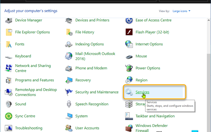Click the Keyboard link text
The width and height of the screenshot is (211, 132).
click(x=23, y=56)
